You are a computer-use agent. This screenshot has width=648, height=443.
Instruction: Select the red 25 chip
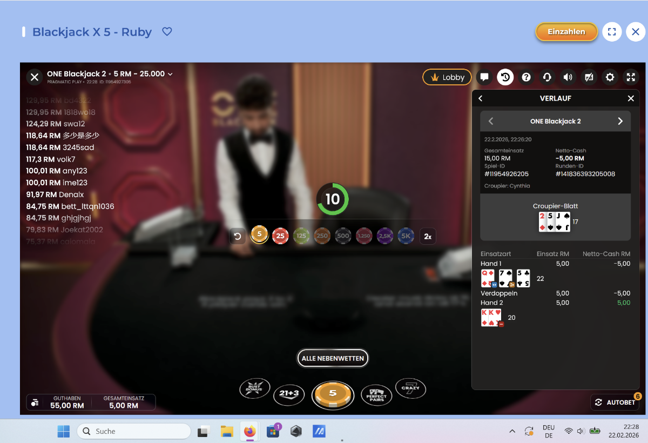pyautogui.click(x=280, y=236)
